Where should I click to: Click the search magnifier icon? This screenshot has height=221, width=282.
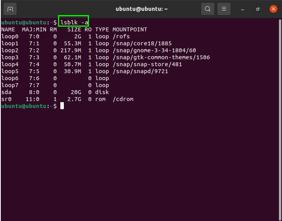208,9
